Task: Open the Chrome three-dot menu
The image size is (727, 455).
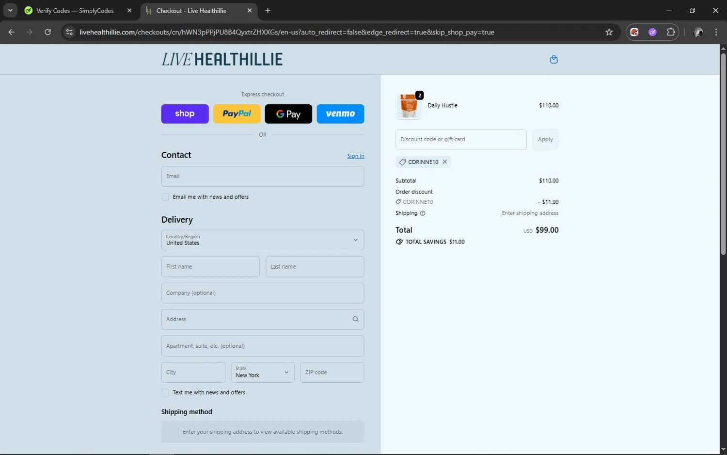Action: [716, 32]
